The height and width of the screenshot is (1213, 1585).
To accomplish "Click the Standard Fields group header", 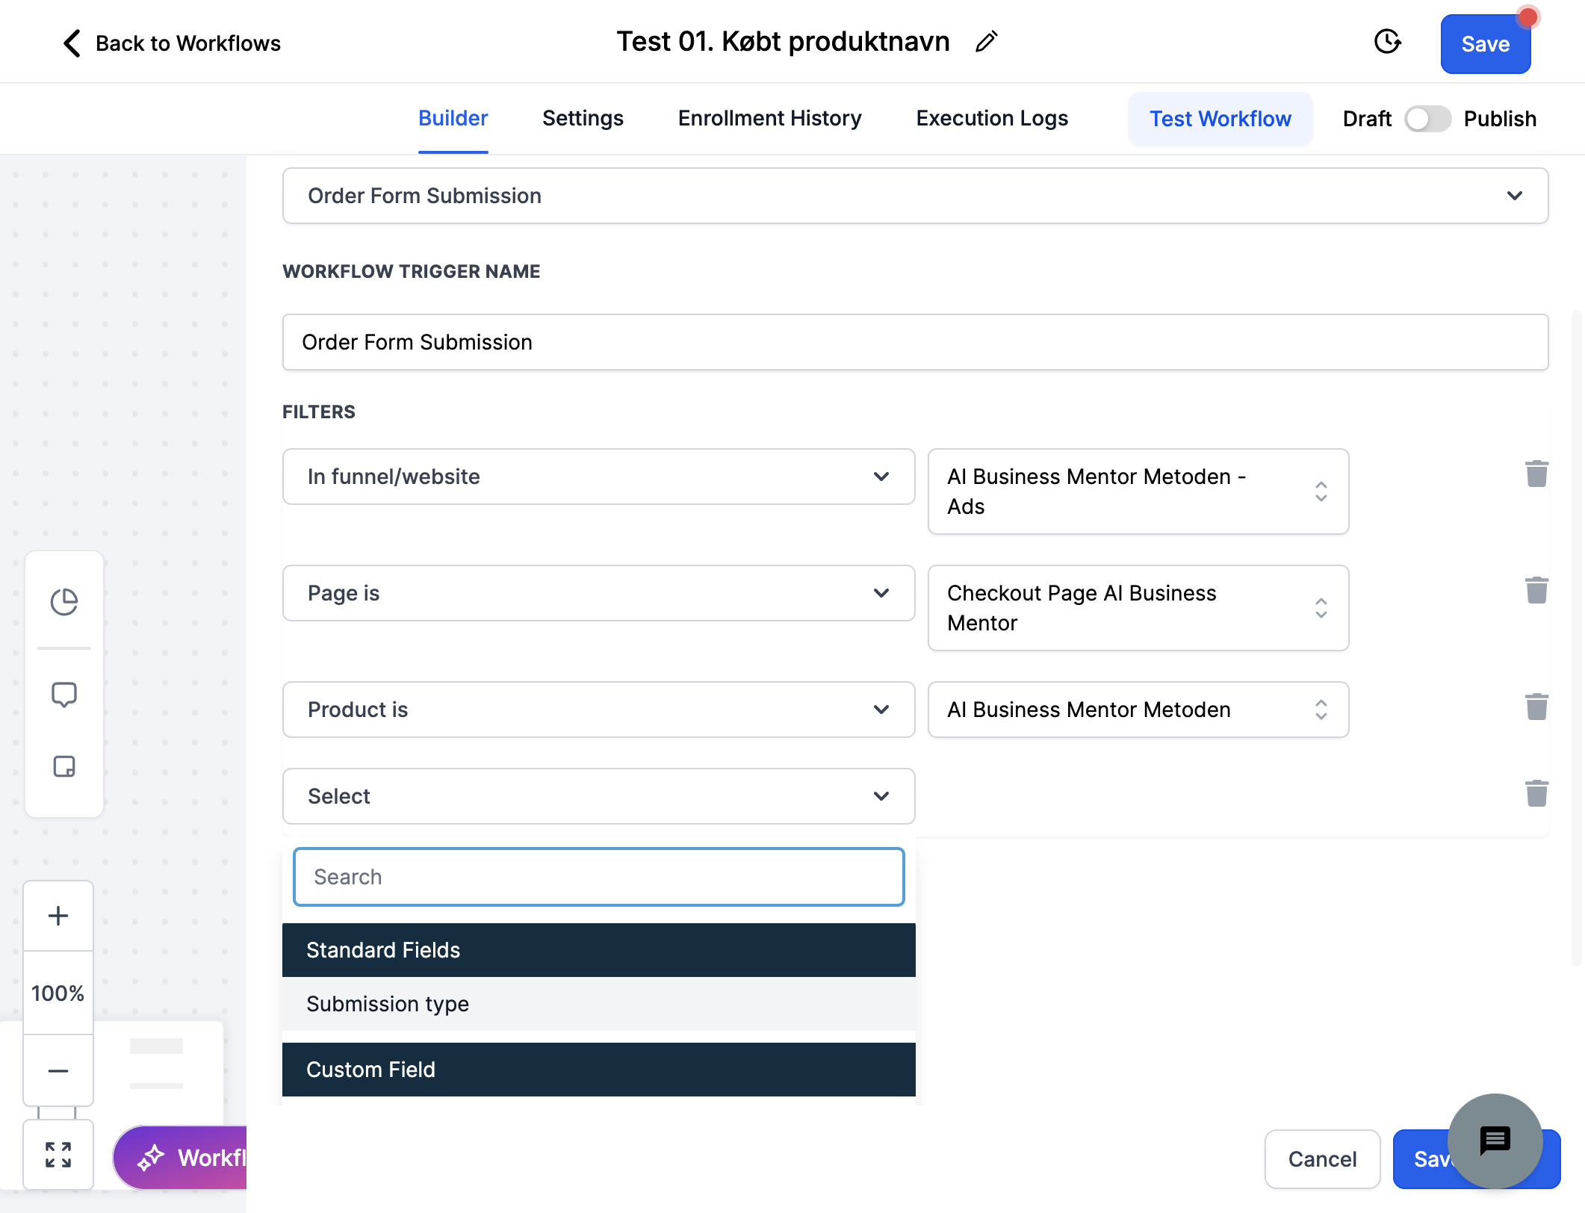I will click(x=598, y=950).
